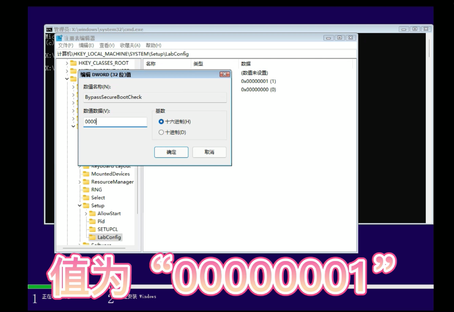Collapse the Setup tree node
Screen dimensions: 454x312
pyautogui.click(x=79, y=206)
